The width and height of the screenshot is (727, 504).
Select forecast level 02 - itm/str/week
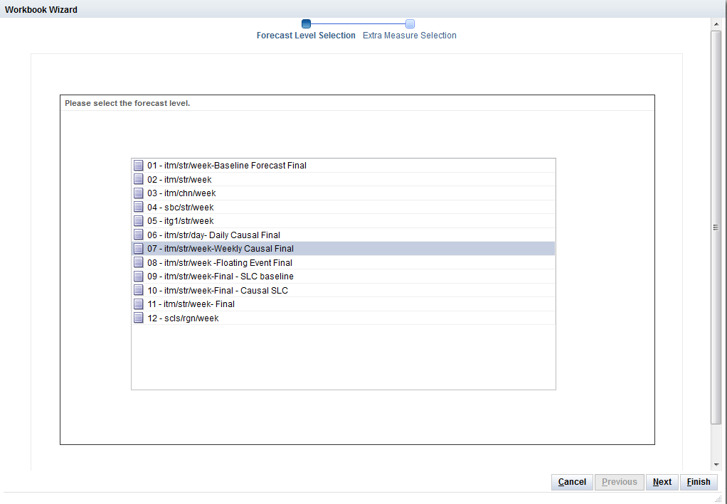pos(343,179)
